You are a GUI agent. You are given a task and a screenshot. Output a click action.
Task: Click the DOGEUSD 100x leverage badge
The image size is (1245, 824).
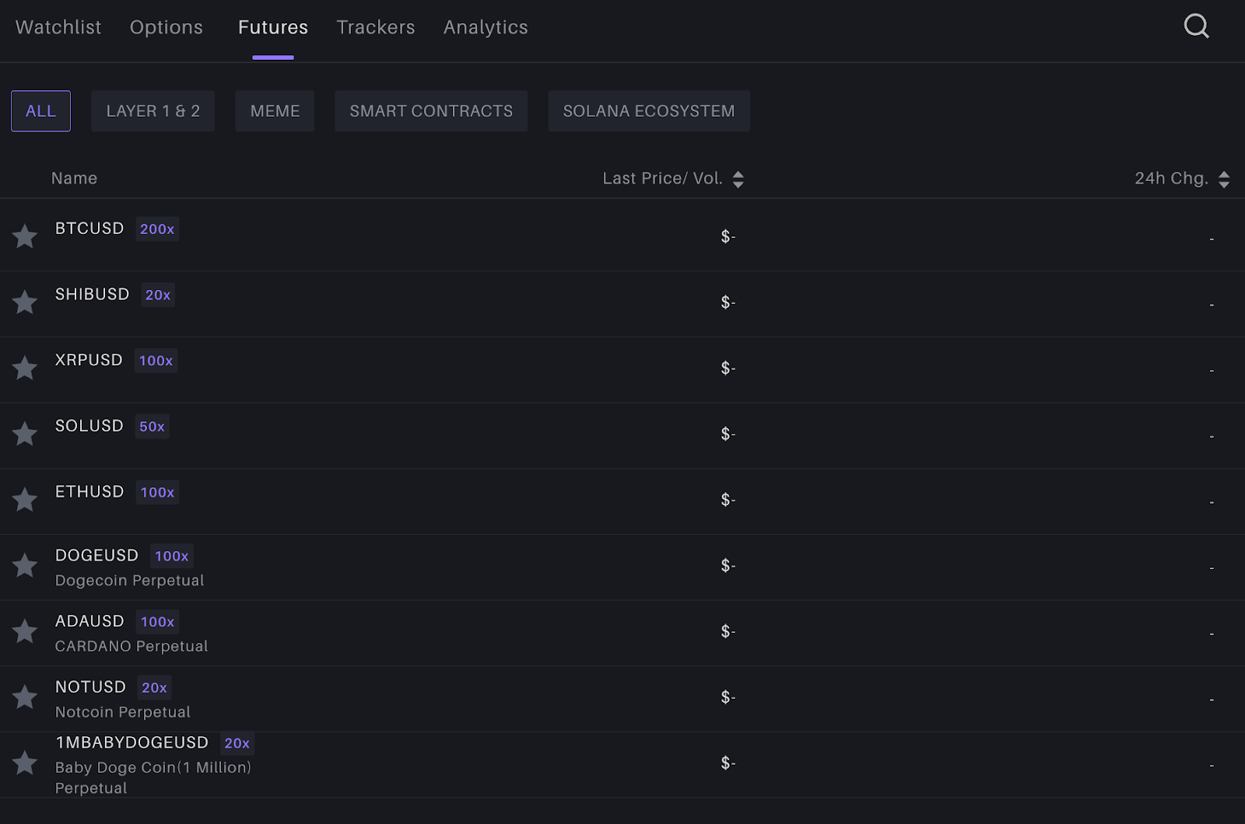171,556
